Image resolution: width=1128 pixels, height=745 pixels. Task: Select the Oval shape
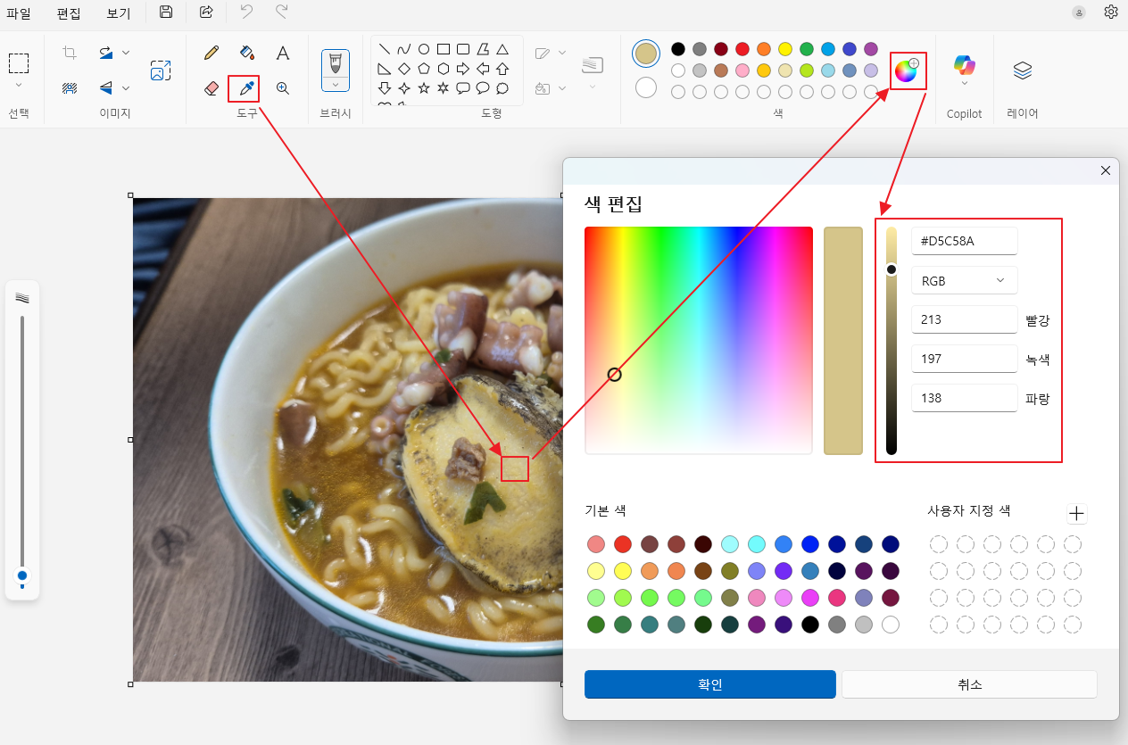point(424,49)
